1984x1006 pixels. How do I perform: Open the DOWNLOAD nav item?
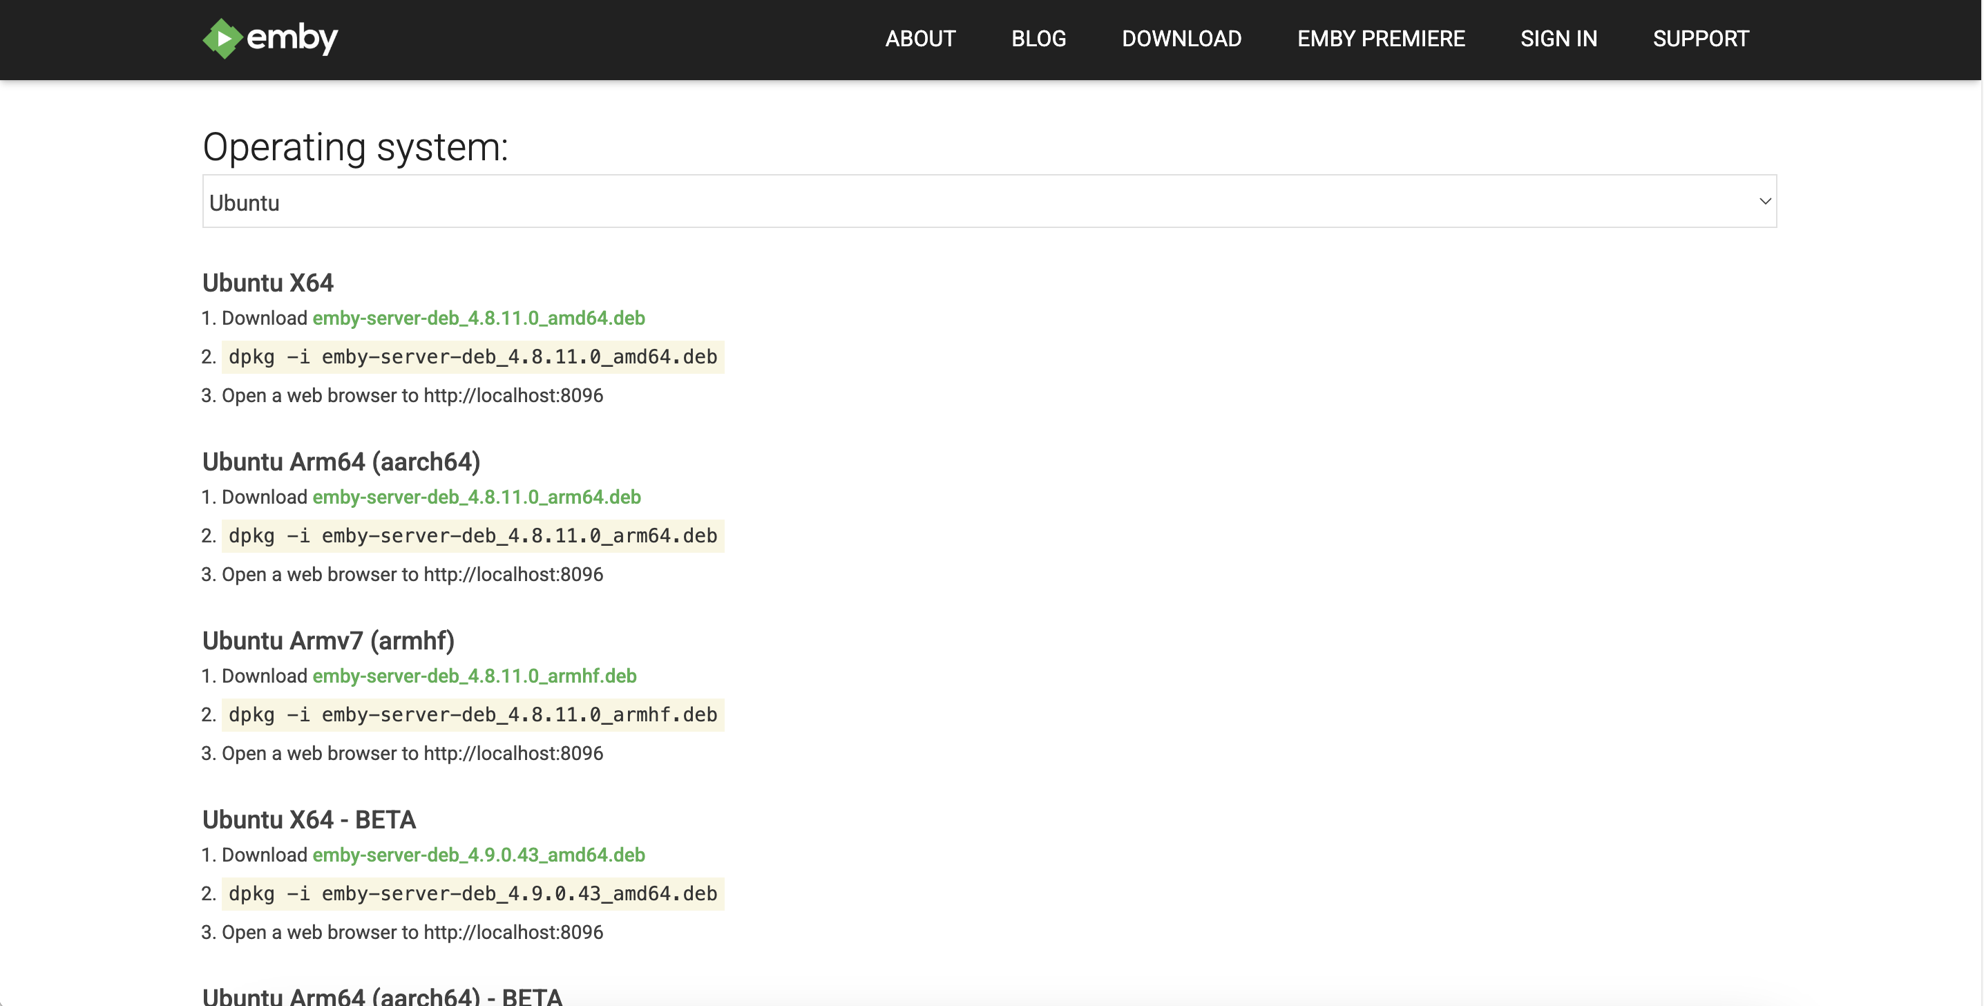pyautogui.click(x=1181, y=39)
